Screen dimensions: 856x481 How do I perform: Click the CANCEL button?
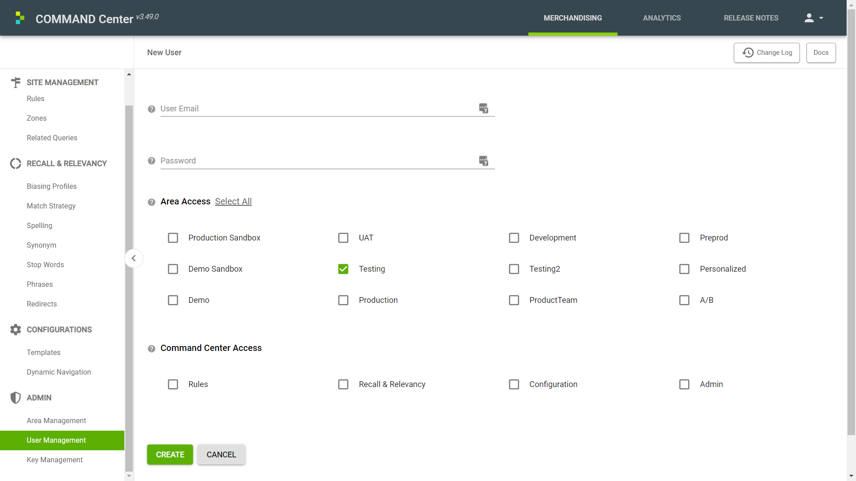221,455
